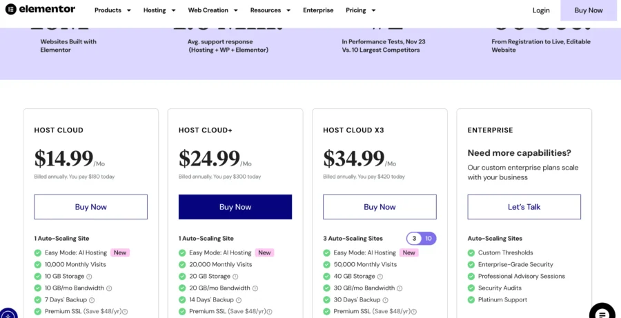The width and height of the screenshot is (621, 318).
Task: Open the accessibility widget icon
Action: (9, 313)
